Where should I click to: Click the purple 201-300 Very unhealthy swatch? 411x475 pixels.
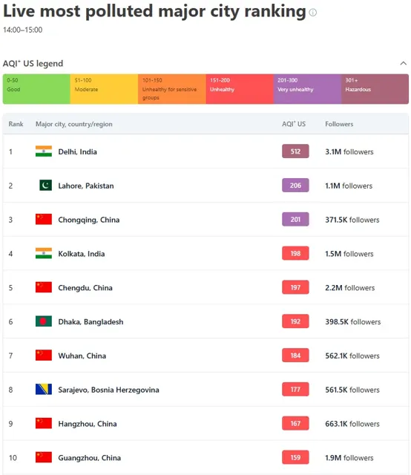(307, 89)
